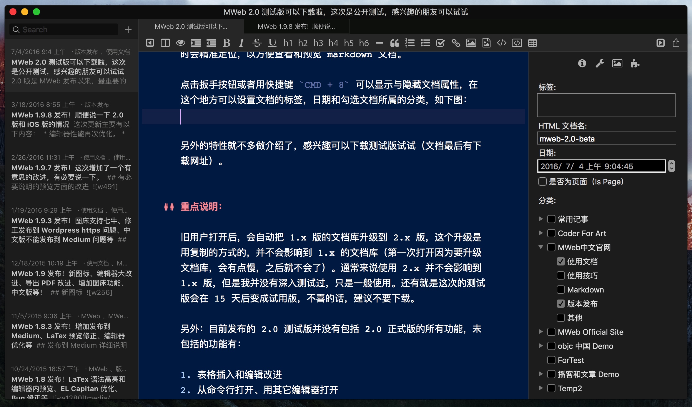Select the MWeb 2.0 测试版 tab

point(191,27)
